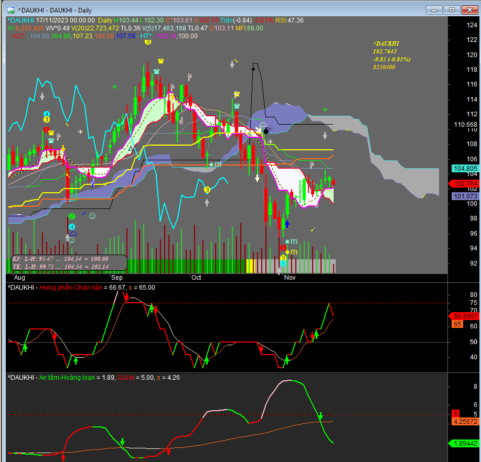Click the cyan 104.805 price label
Screen dimensions: 481x462
(464, 169)
